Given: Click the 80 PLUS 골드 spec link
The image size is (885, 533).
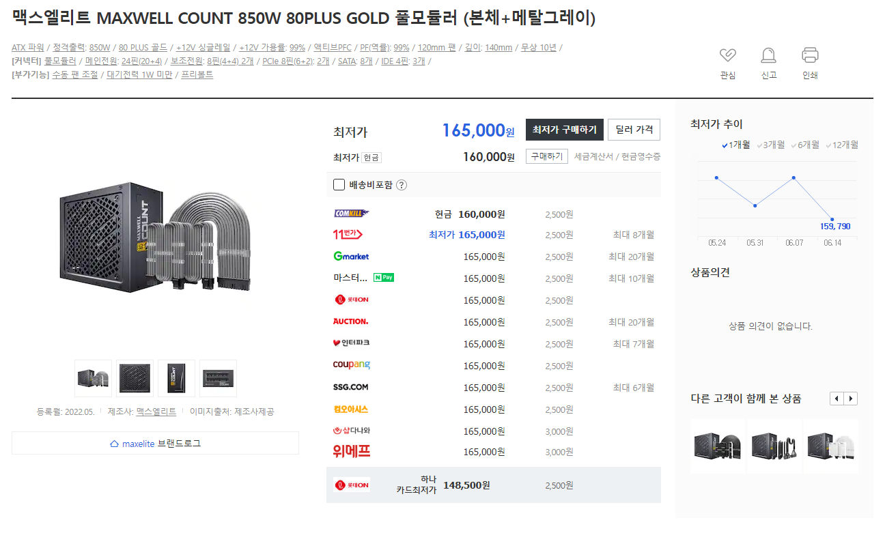Looking at the screenshot, I should [x=143, y=48].
